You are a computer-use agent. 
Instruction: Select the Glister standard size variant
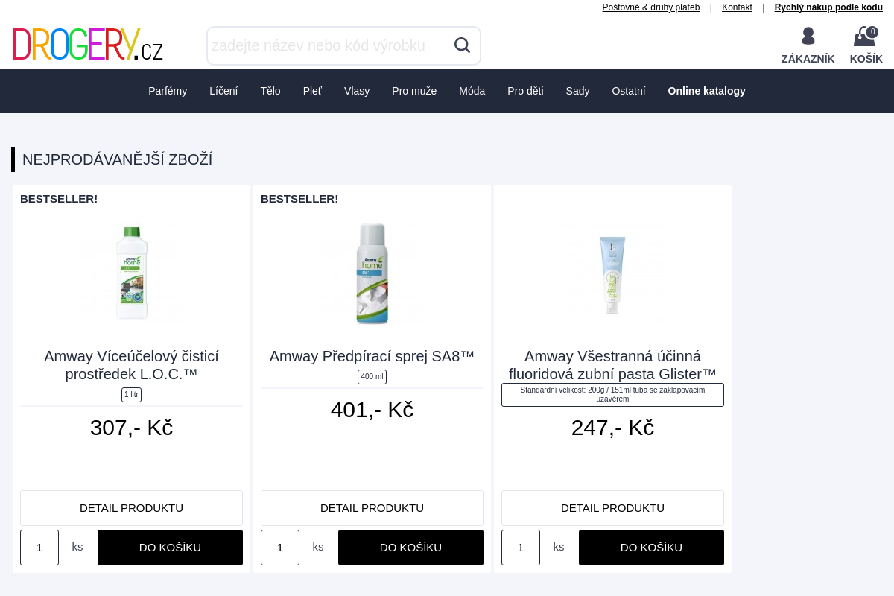pos(612,395)
